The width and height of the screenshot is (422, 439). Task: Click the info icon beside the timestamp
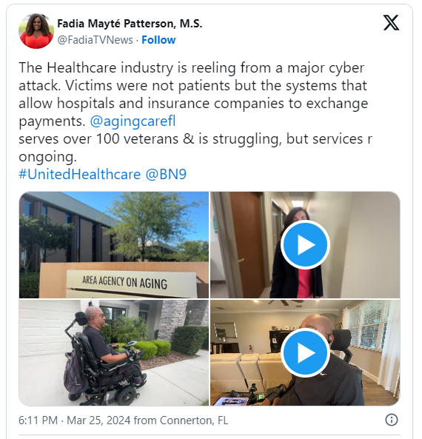point(391,420)
